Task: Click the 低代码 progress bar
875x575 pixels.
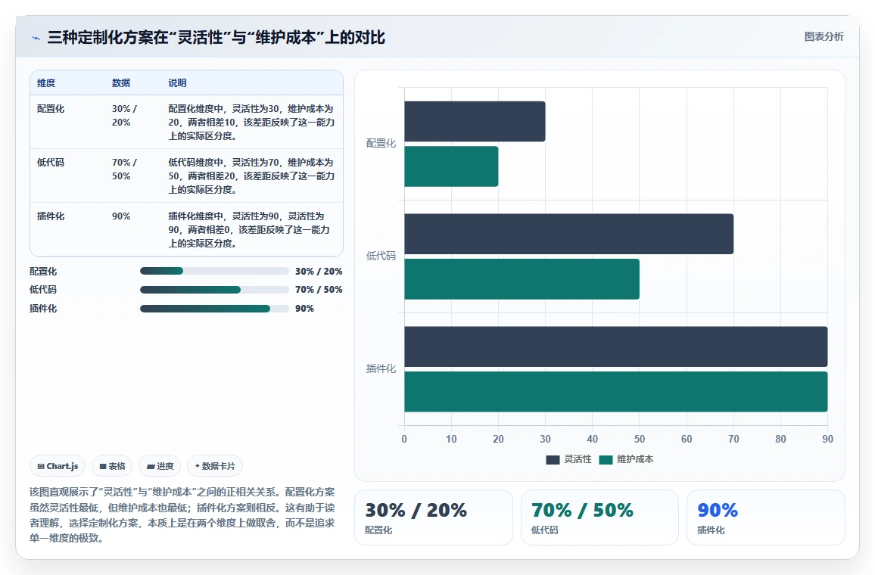Action: tap(214, 290)
